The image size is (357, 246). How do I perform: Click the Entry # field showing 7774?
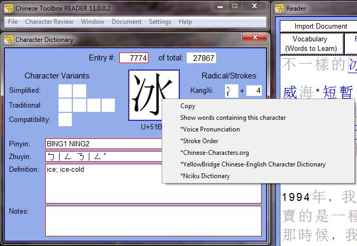click(134, 58)
